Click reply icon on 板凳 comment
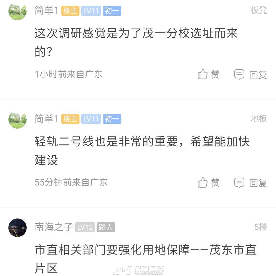 pos(239,75)
